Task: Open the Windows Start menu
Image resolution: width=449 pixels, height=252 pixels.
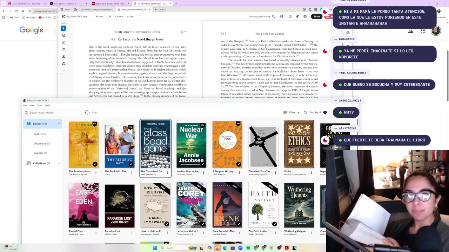Action: 155,248
